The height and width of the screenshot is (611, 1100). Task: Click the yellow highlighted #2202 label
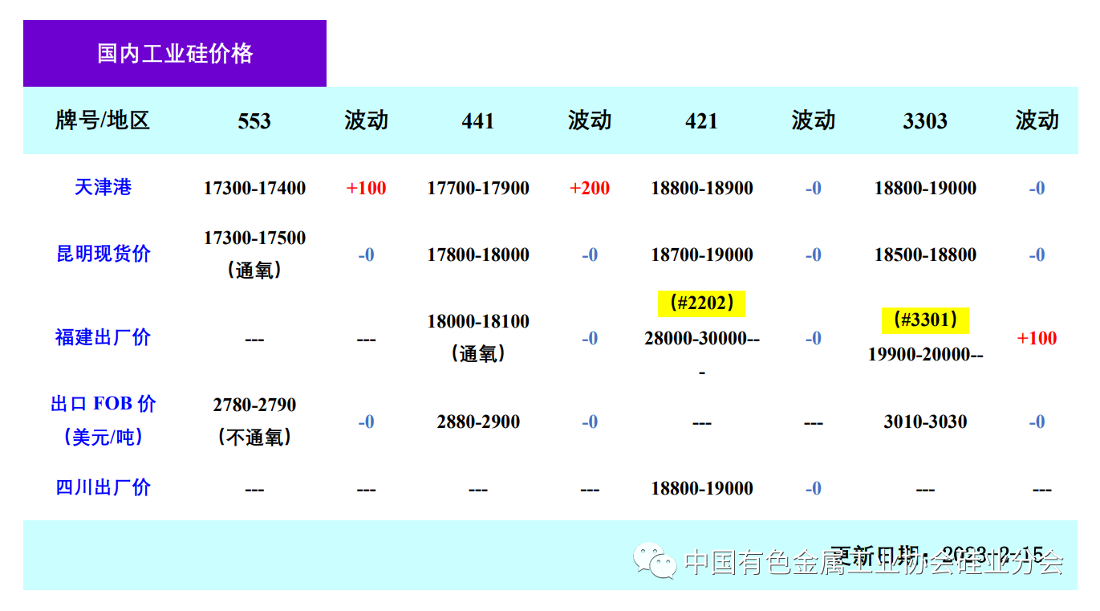(701, 304)
